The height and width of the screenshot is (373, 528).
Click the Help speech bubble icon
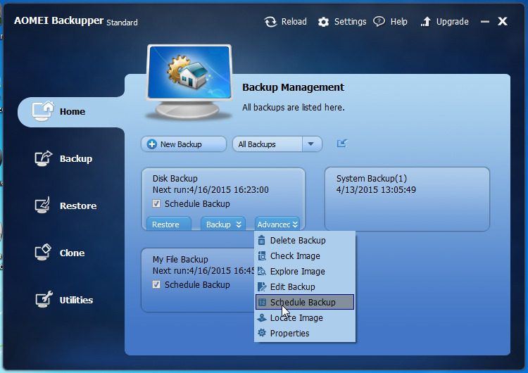click(x=379, y=22)
